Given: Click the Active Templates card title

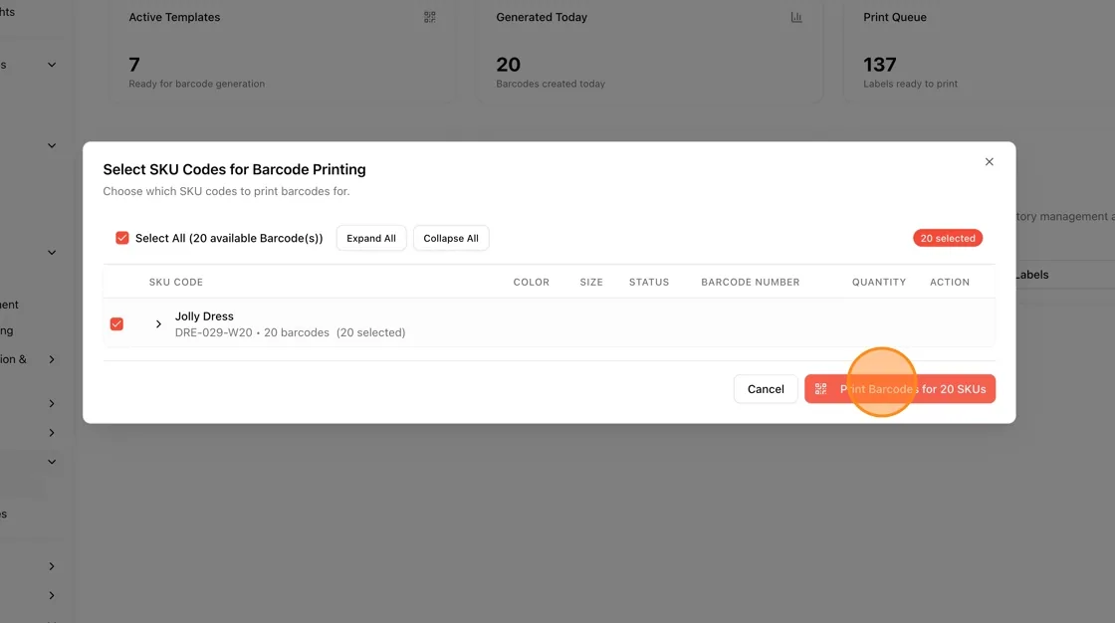Looking at the screenshot, I should [174, 17].
